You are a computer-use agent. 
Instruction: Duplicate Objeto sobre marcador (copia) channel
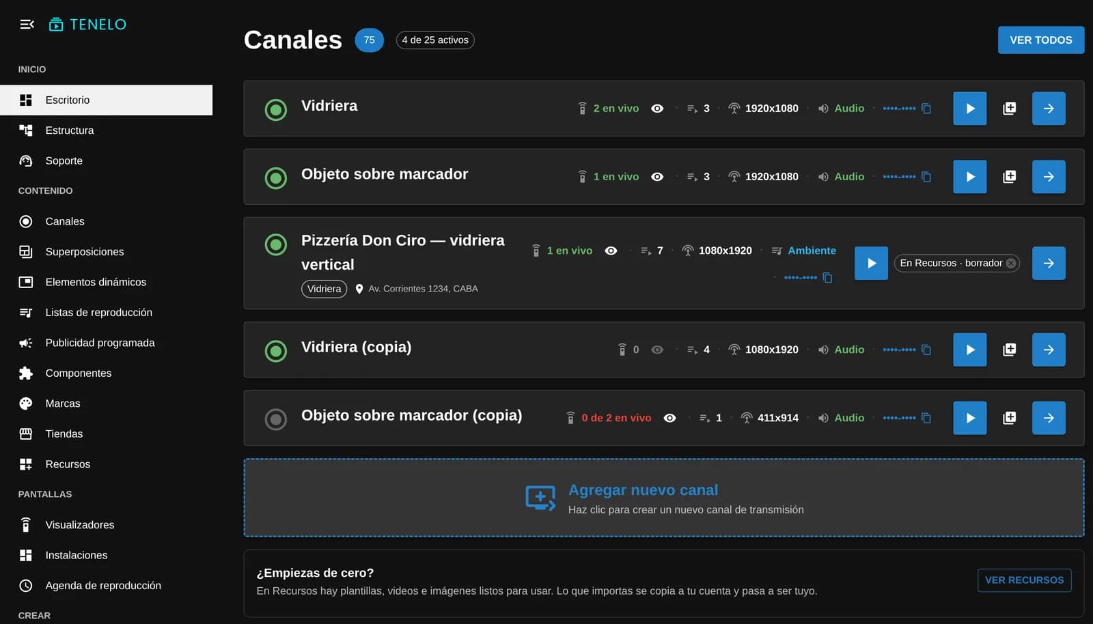1009,418
